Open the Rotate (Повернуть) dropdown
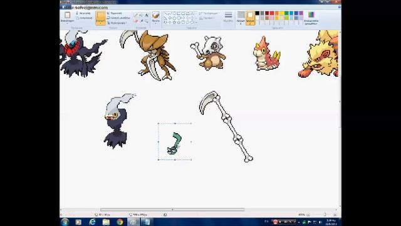 (x=117, y=23)
